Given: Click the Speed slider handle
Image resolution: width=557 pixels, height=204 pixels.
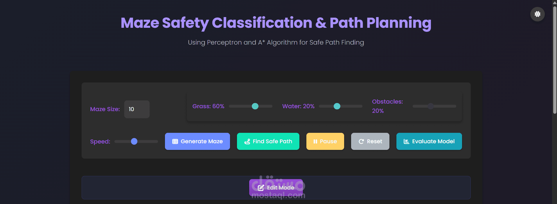Looking at the screenshot, I should pyautogui.click(x=134, y=141).
